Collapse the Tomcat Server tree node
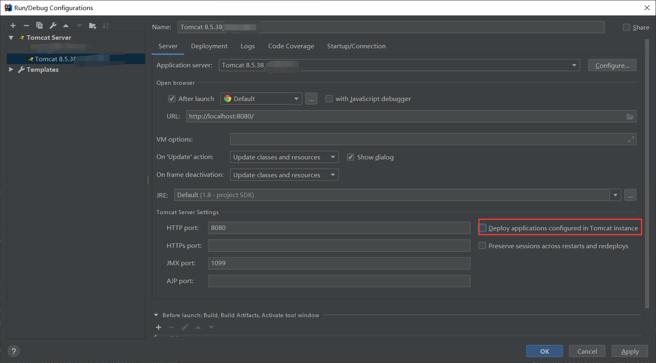 click(11, 38)
